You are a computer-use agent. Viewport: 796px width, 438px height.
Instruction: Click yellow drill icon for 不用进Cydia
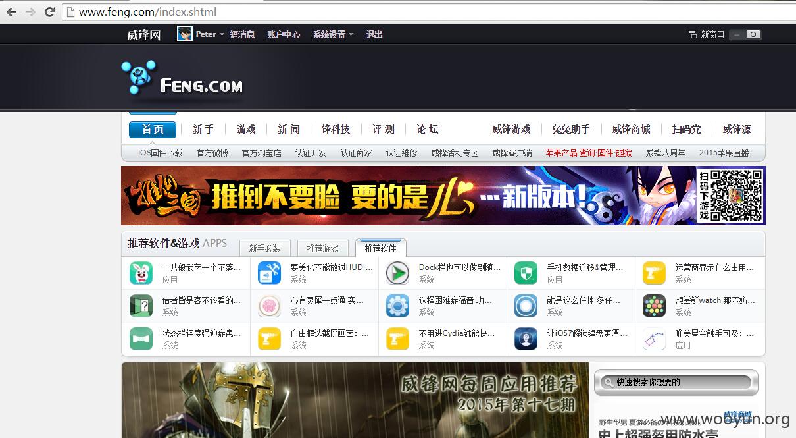point(397,339)
